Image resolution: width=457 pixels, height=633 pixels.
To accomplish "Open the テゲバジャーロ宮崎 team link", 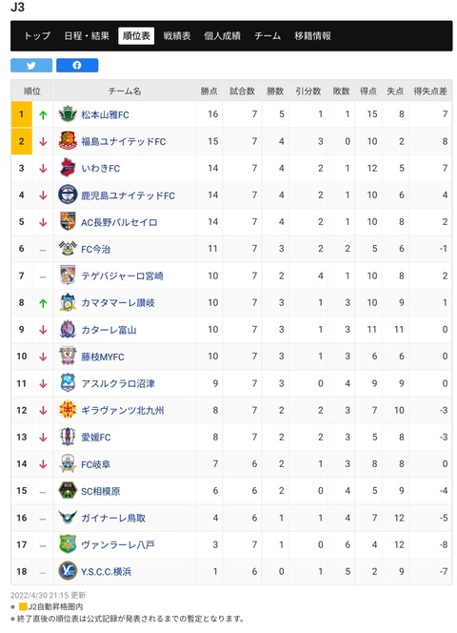I will [x=122, y=276].
